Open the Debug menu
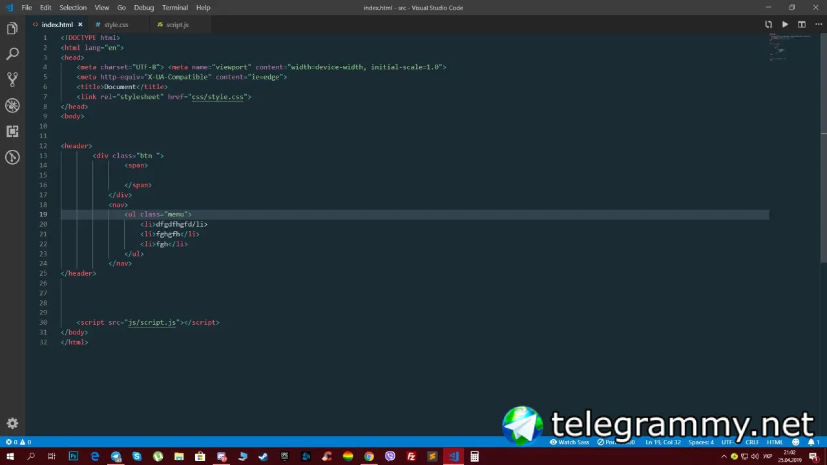 [144, 8]
